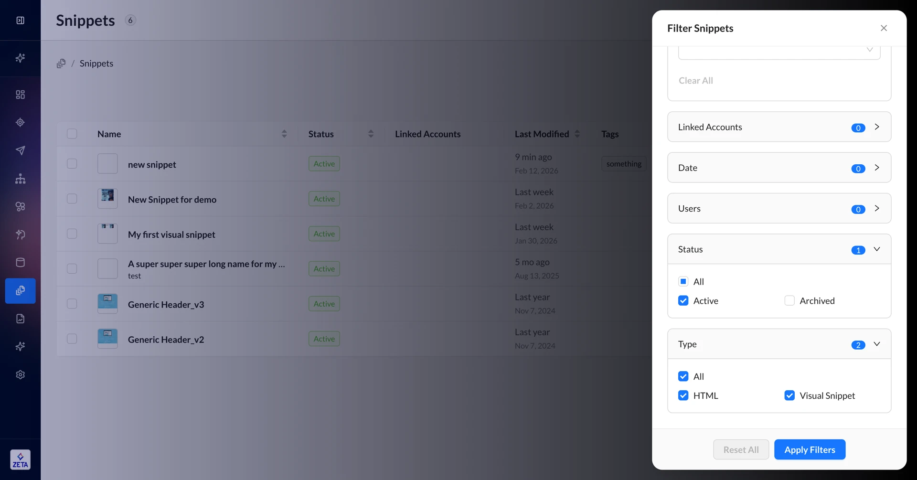Screen dimensions: 917x480
Task: Open the dashboard grid icon in sidebar
Action: [x=20, y=95]
